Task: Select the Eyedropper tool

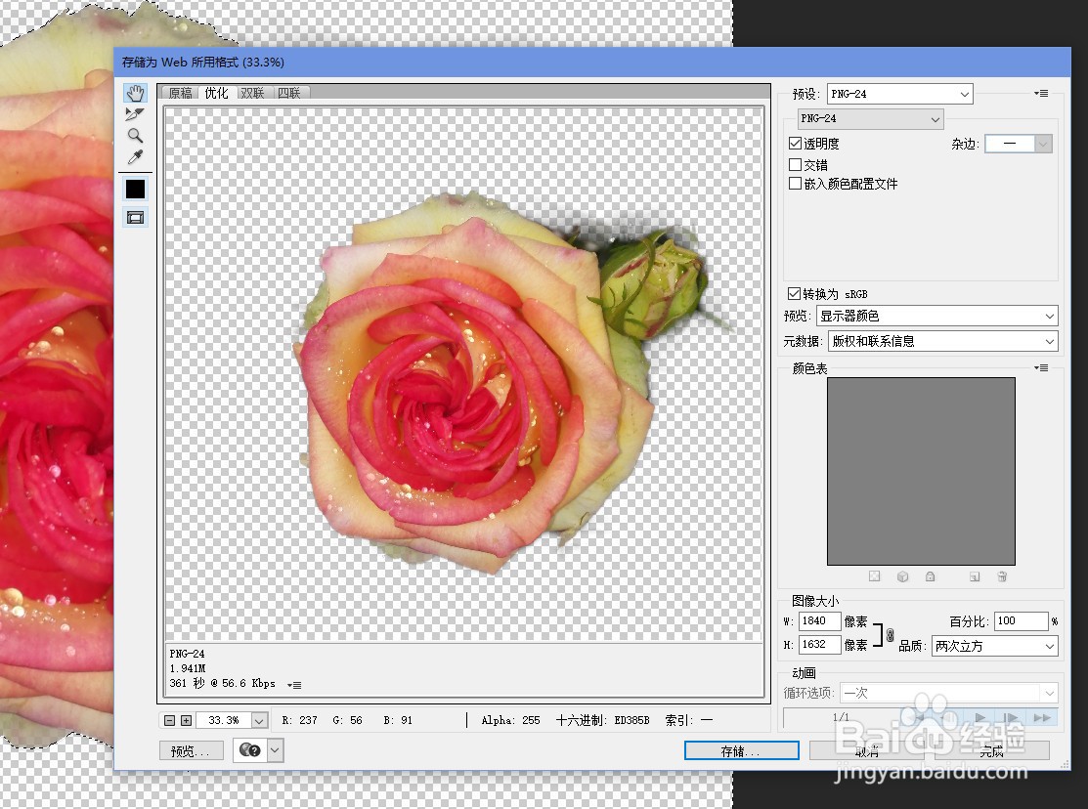Action: click(x=135, y=156)
